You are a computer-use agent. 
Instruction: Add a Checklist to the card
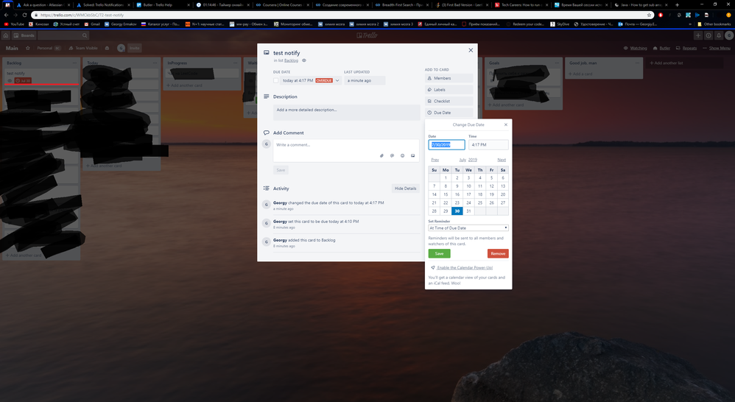[449, 101]
